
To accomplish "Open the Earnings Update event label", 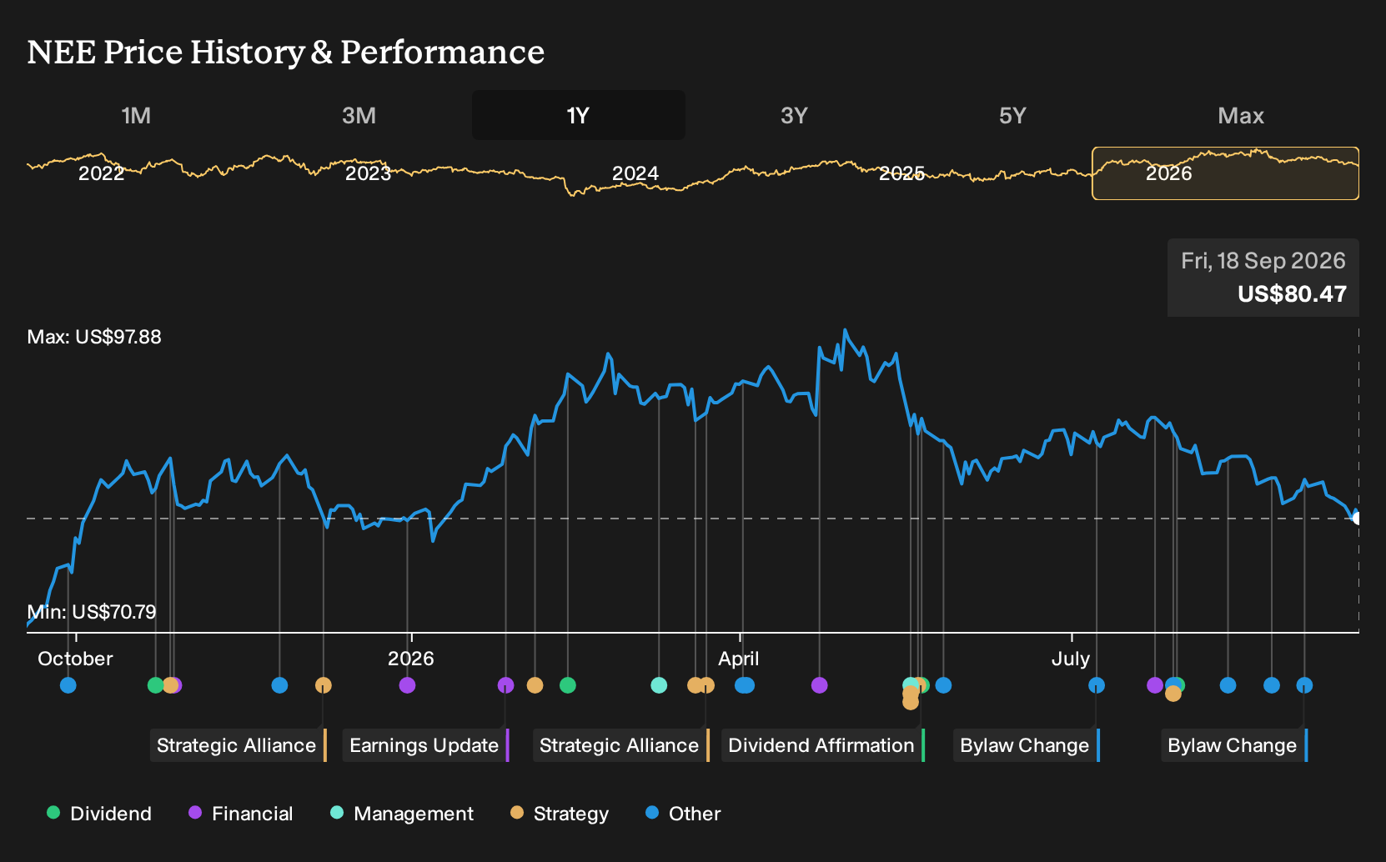I will coord(425,745).
